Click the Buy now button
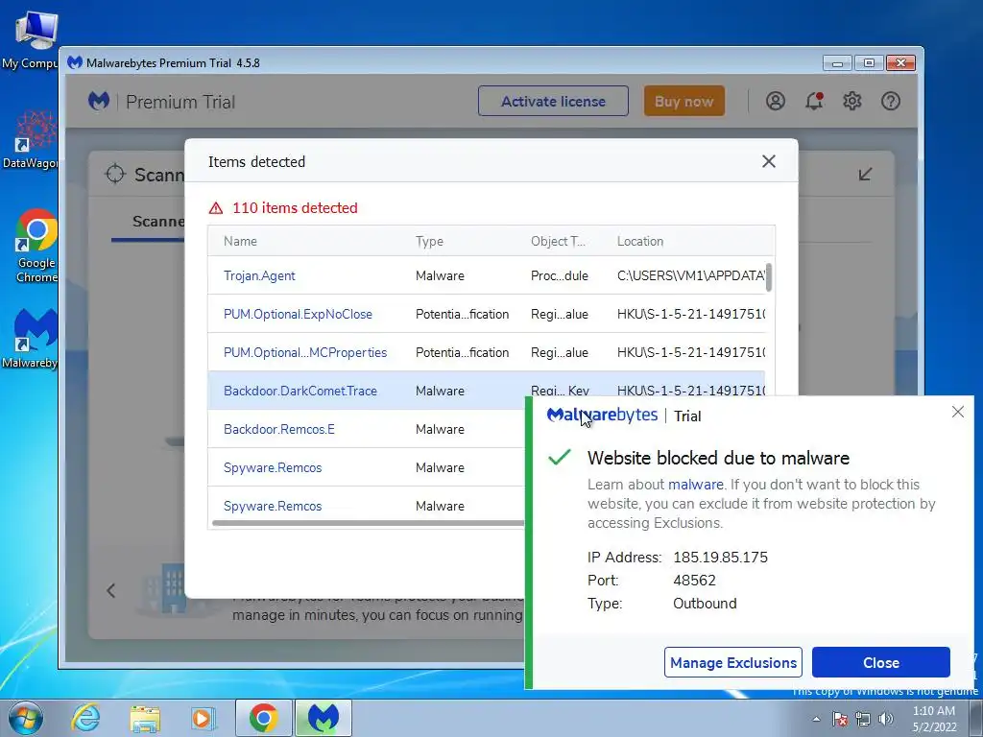983x737 pixels. (x=683, y=101)
